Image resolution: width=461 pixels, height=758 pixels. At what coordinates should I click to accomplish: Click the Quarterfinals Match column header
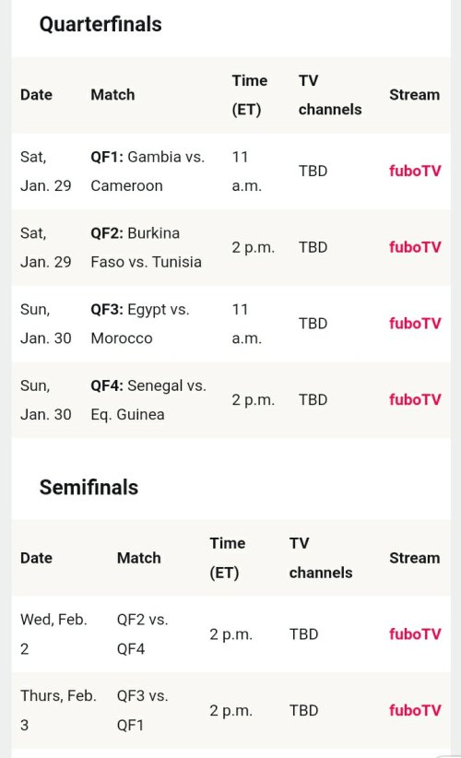tap(112, 95)
